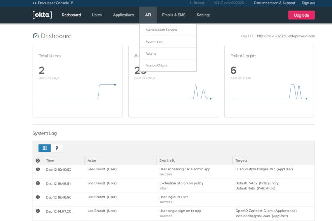Expand the Dec 12 19:49:50 log row
The height and width of the screenshot is (221, 332).
(x=38, y=197)
